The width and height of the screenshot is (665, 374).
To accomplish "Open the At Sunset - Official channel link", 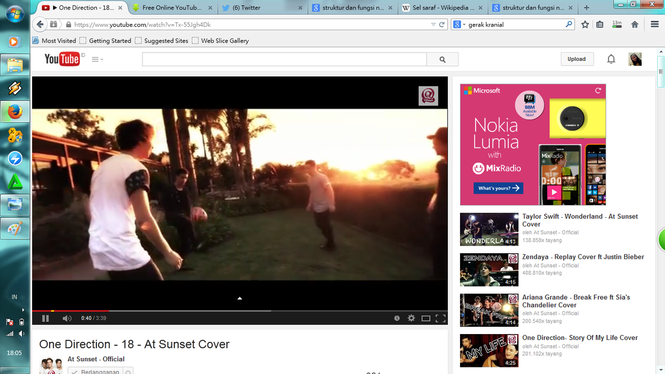I will click(x=96, y=359).
